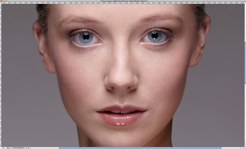This screenshot has height=149, width=246.
Task: Click the blue horizontal scrollbar thumb
Action: (x=140, y=148)
